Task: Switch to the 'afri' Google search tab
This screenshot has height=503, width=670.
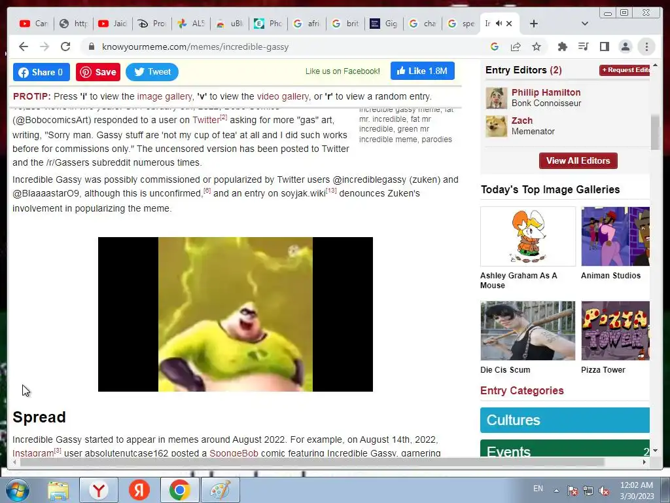Action: coord(308,24)
